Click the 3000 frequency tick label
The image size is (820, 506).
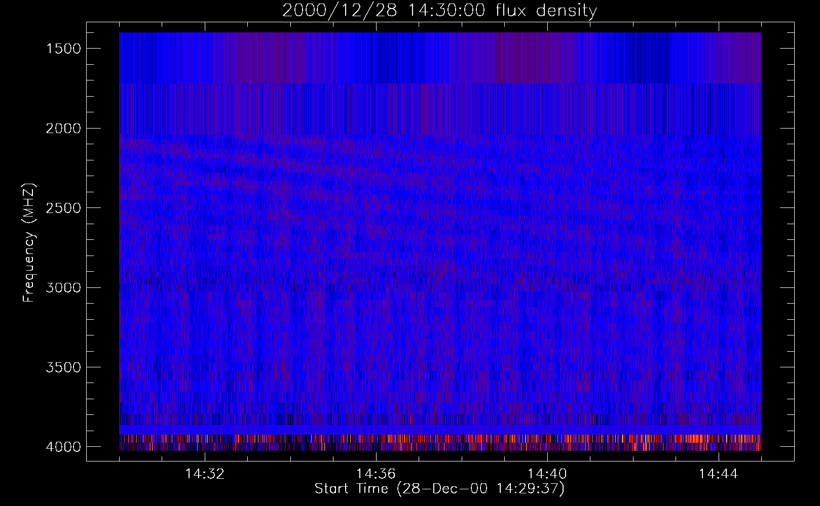(x=63, y=288)
